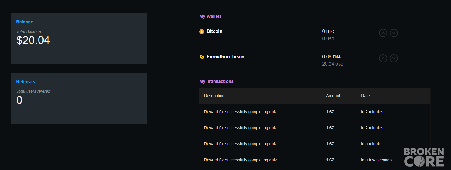Viewport: 451px width, 170px height.
Task: Click the Balance card heading
Action: point(25,22)
